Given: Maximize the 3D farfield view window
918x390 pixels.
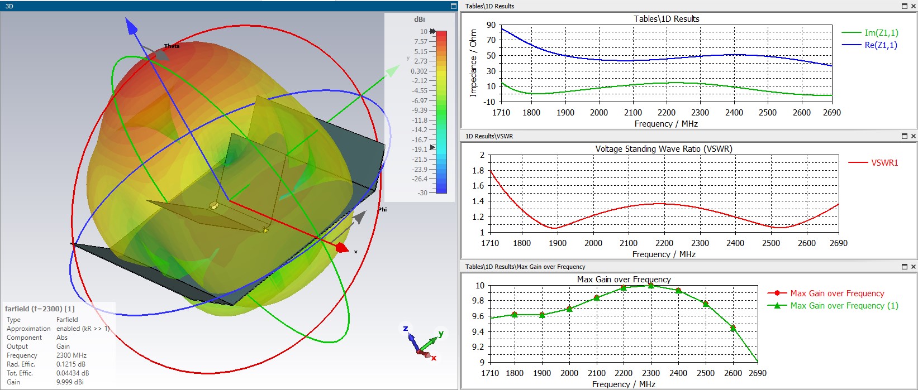Looking at the screenshot, I should [x=454, y=6].
